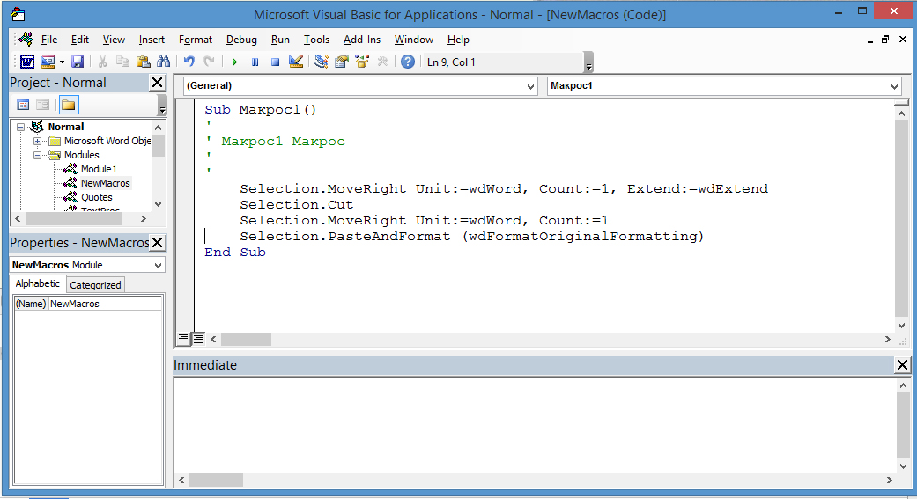This screenshot has width=917, height=499.
Task: Switch to the Alphabetic properties tab
Action: [x=37, y=283]
